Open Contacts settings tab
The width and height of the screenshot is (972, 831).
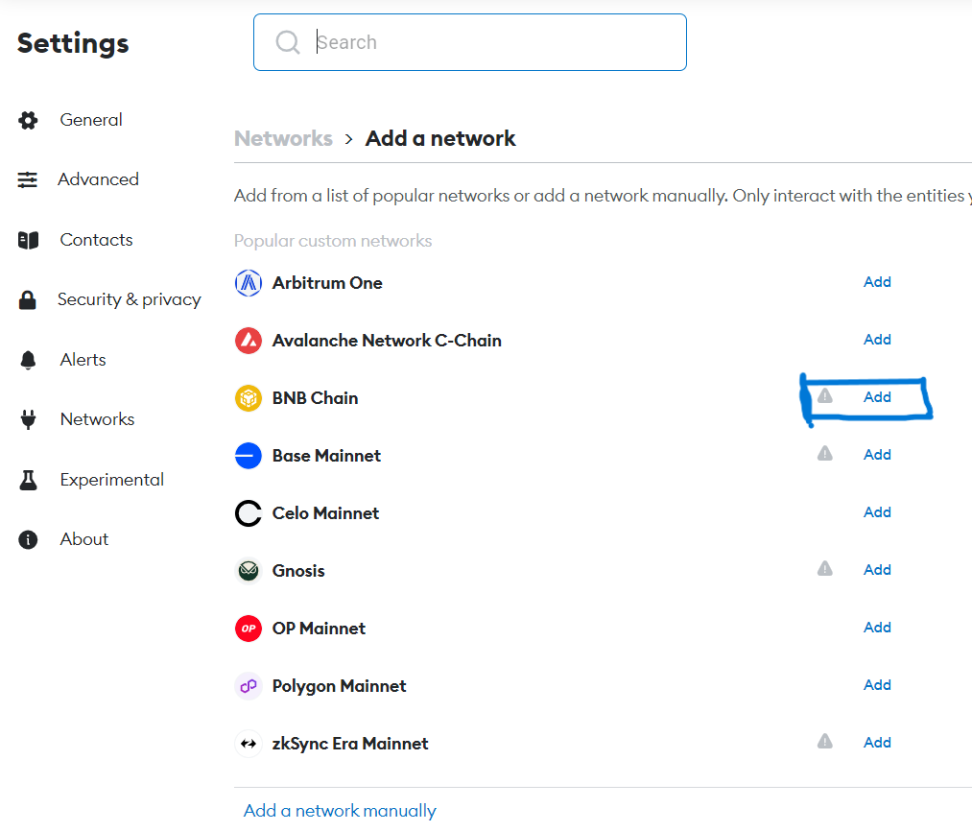[x=96, y=239]
